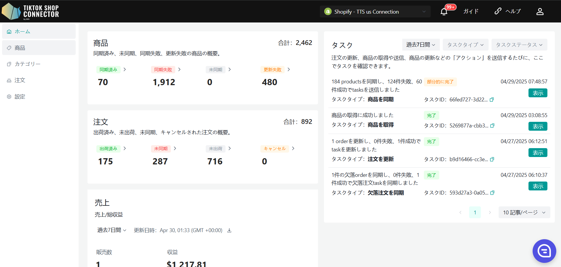Image resolution: width=561 pixels, height=267 pixels.
Task: Open the タスクタイプ filter dropdown
Action: pyautogui.click(x=465, y=45)
